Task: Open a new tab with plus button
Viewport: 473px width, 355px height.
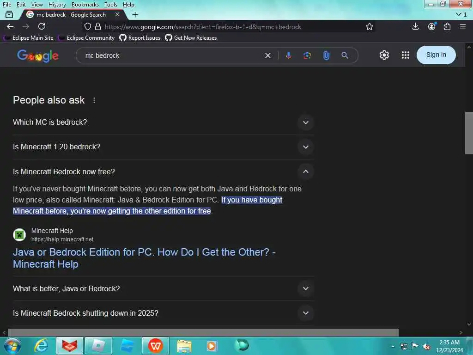Action: [135, 14]
